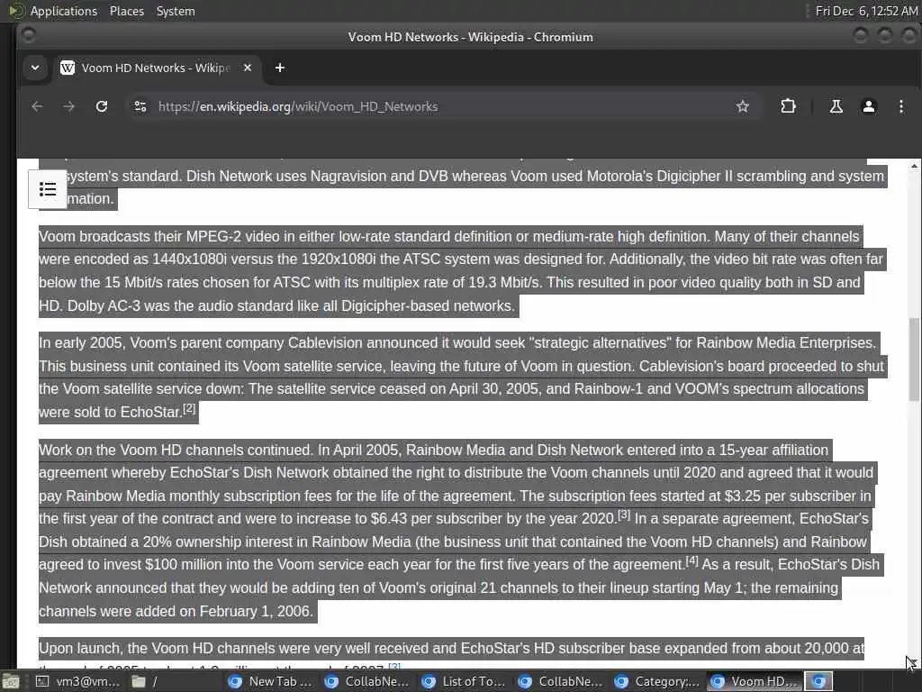
Task: Open a new tab with plus button
Action: pyautogui.click(x=280, y=68)
